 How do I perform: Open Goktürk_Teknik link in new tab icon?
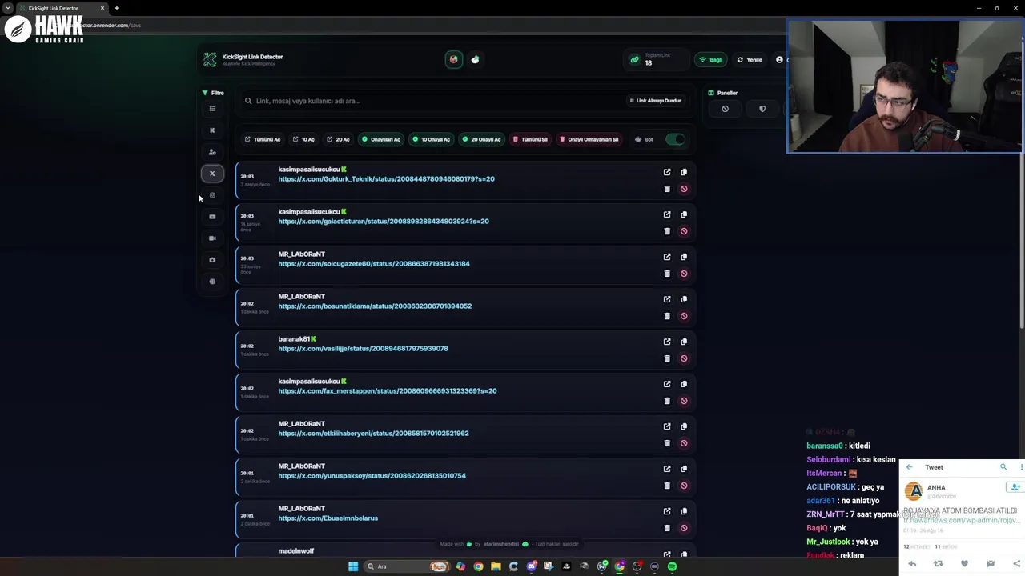[667, 172]
